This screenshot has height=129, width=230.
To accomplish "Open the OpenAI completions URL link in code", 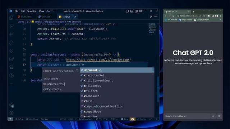I will 98,60.
